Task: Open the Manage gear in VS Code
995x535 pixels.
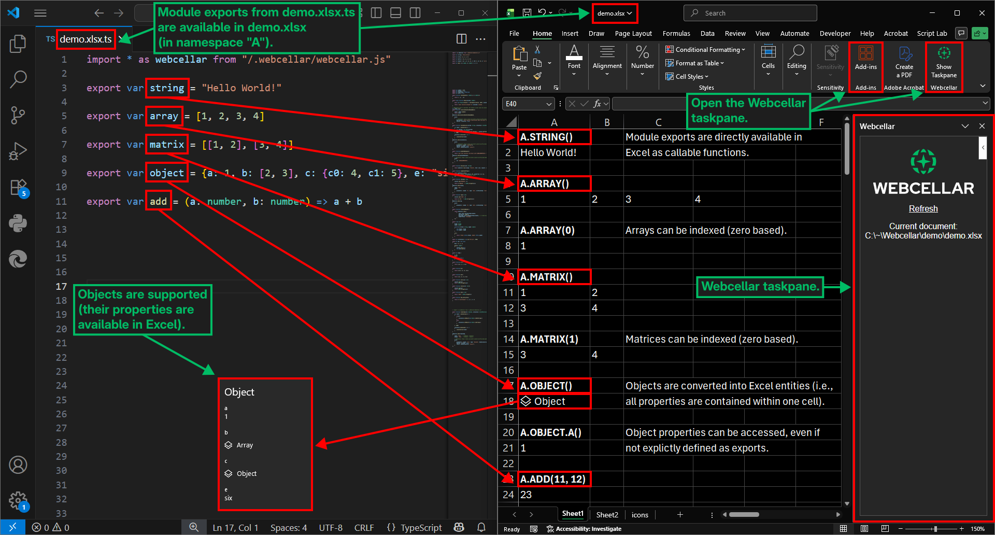Action: 18,501
